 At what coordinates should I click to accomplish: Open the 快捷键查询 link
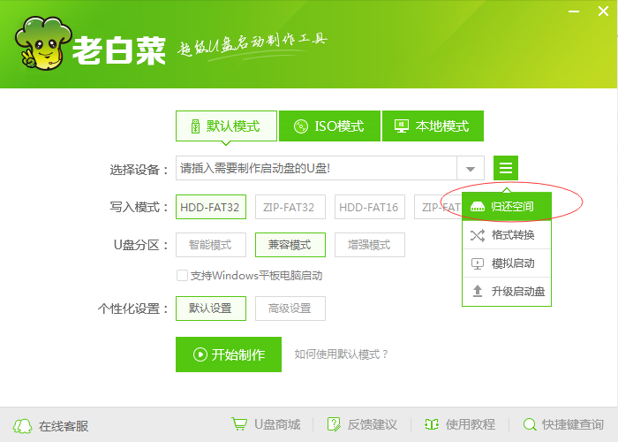(x=573, y=424)
